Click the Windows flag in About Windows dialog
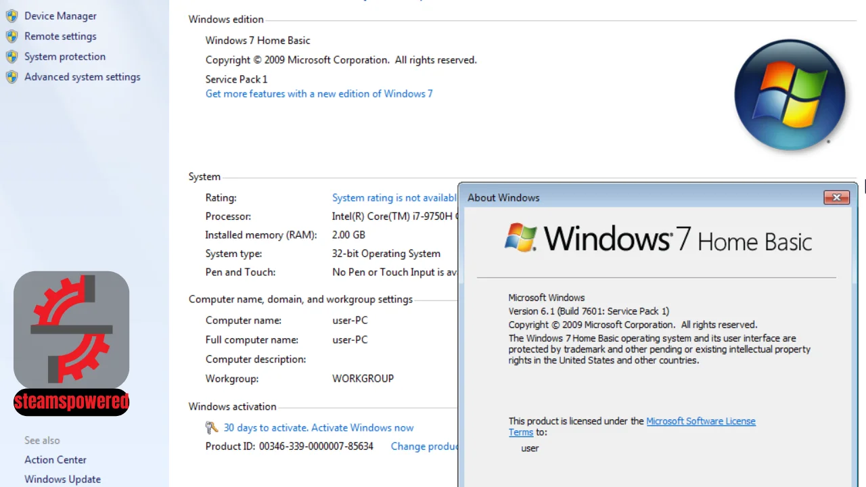 click(x=521, y=237)
